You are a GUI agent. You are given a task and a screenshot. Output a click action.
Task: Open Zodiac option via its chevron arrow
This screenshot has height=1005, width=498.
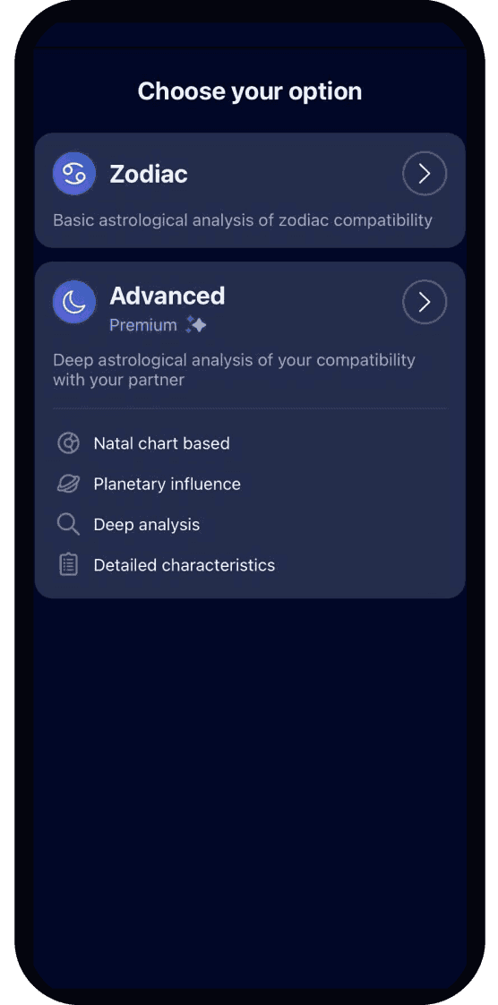[x=425, y=174]
